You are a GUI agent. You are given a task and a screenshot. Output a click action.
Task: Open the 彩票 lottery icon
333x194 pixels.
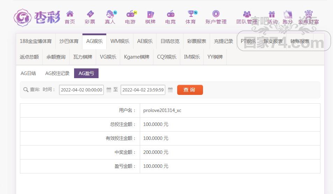click(x=90, y=14)
